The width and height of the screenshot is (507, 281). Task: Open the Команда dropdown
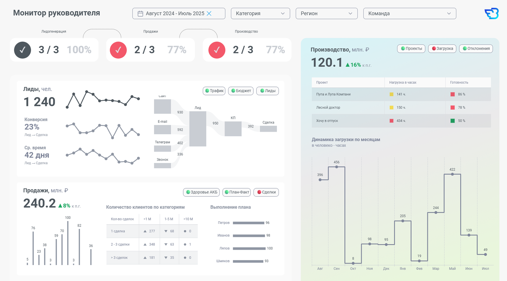(x=410, y=13)
